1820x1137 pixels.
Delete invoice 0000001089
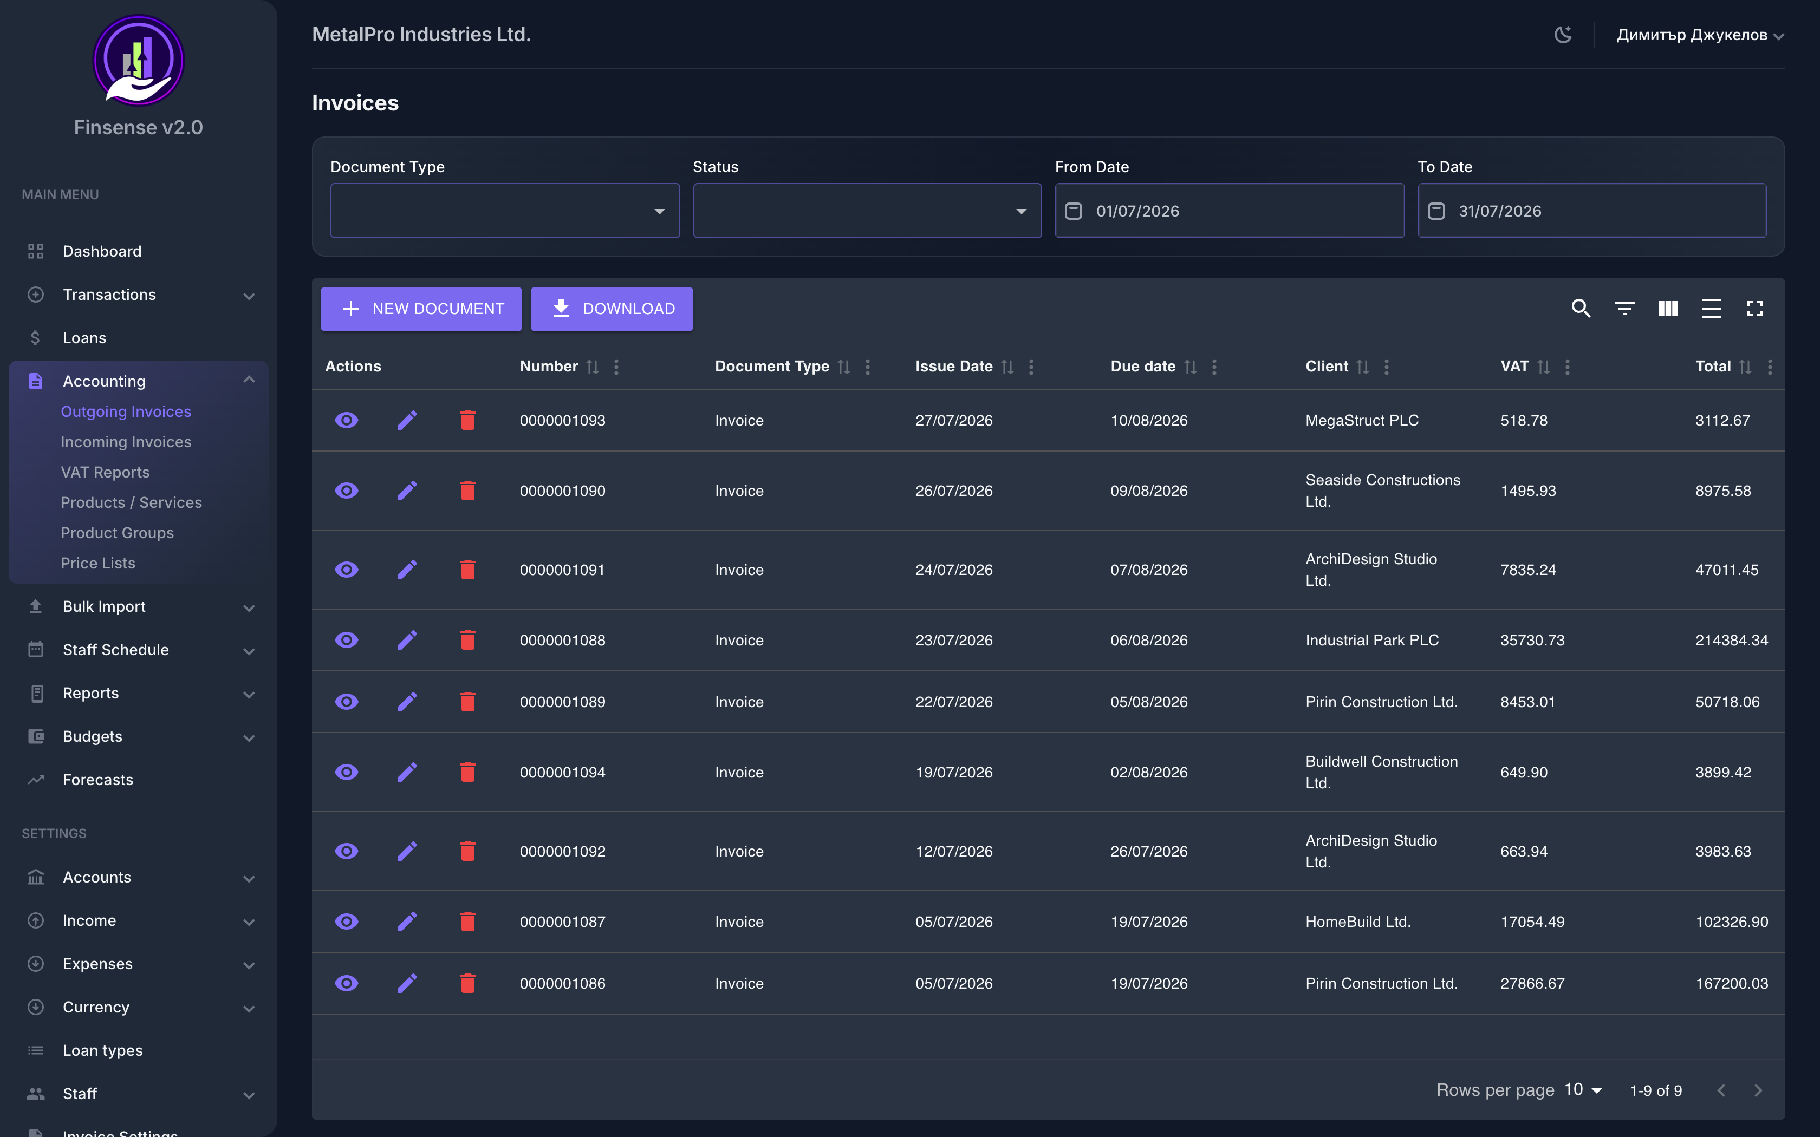tap(468, 702)
